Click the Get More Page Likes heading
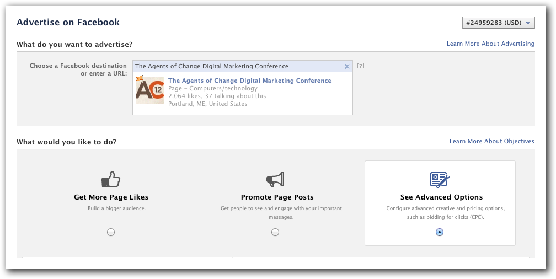Image resolution: width=556 pixels, height=279 pixels. [x=111, y=197]
